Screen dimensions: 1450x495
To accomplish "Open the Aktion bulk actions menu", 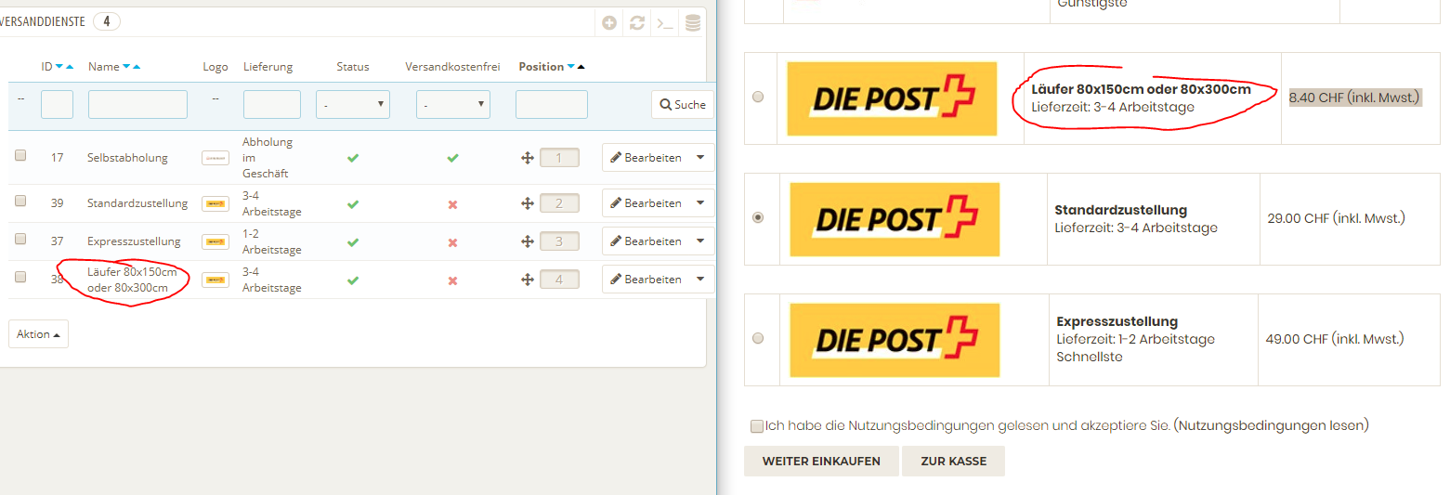I will tap(38, 334).
